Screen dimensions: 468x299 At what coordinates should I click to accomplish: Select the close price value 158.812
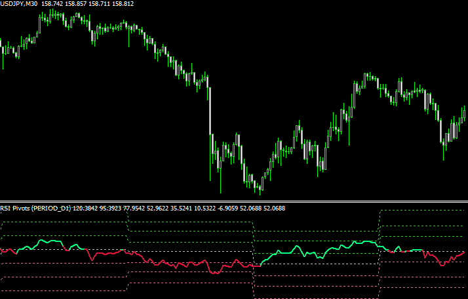(123, 4)
